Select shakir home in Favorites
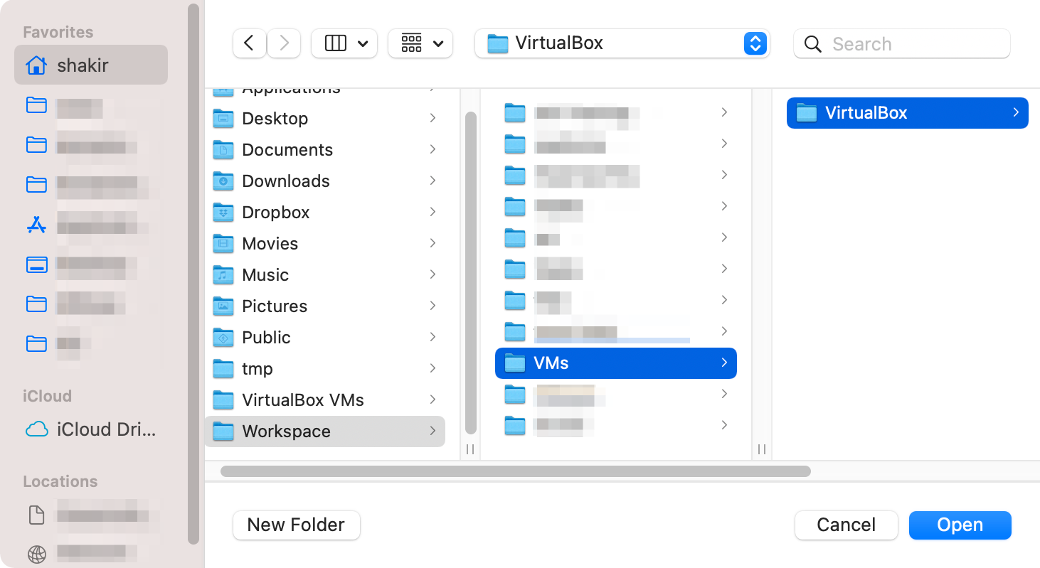The width and height of the screenshot is (1040, 568). pos(91,65)
